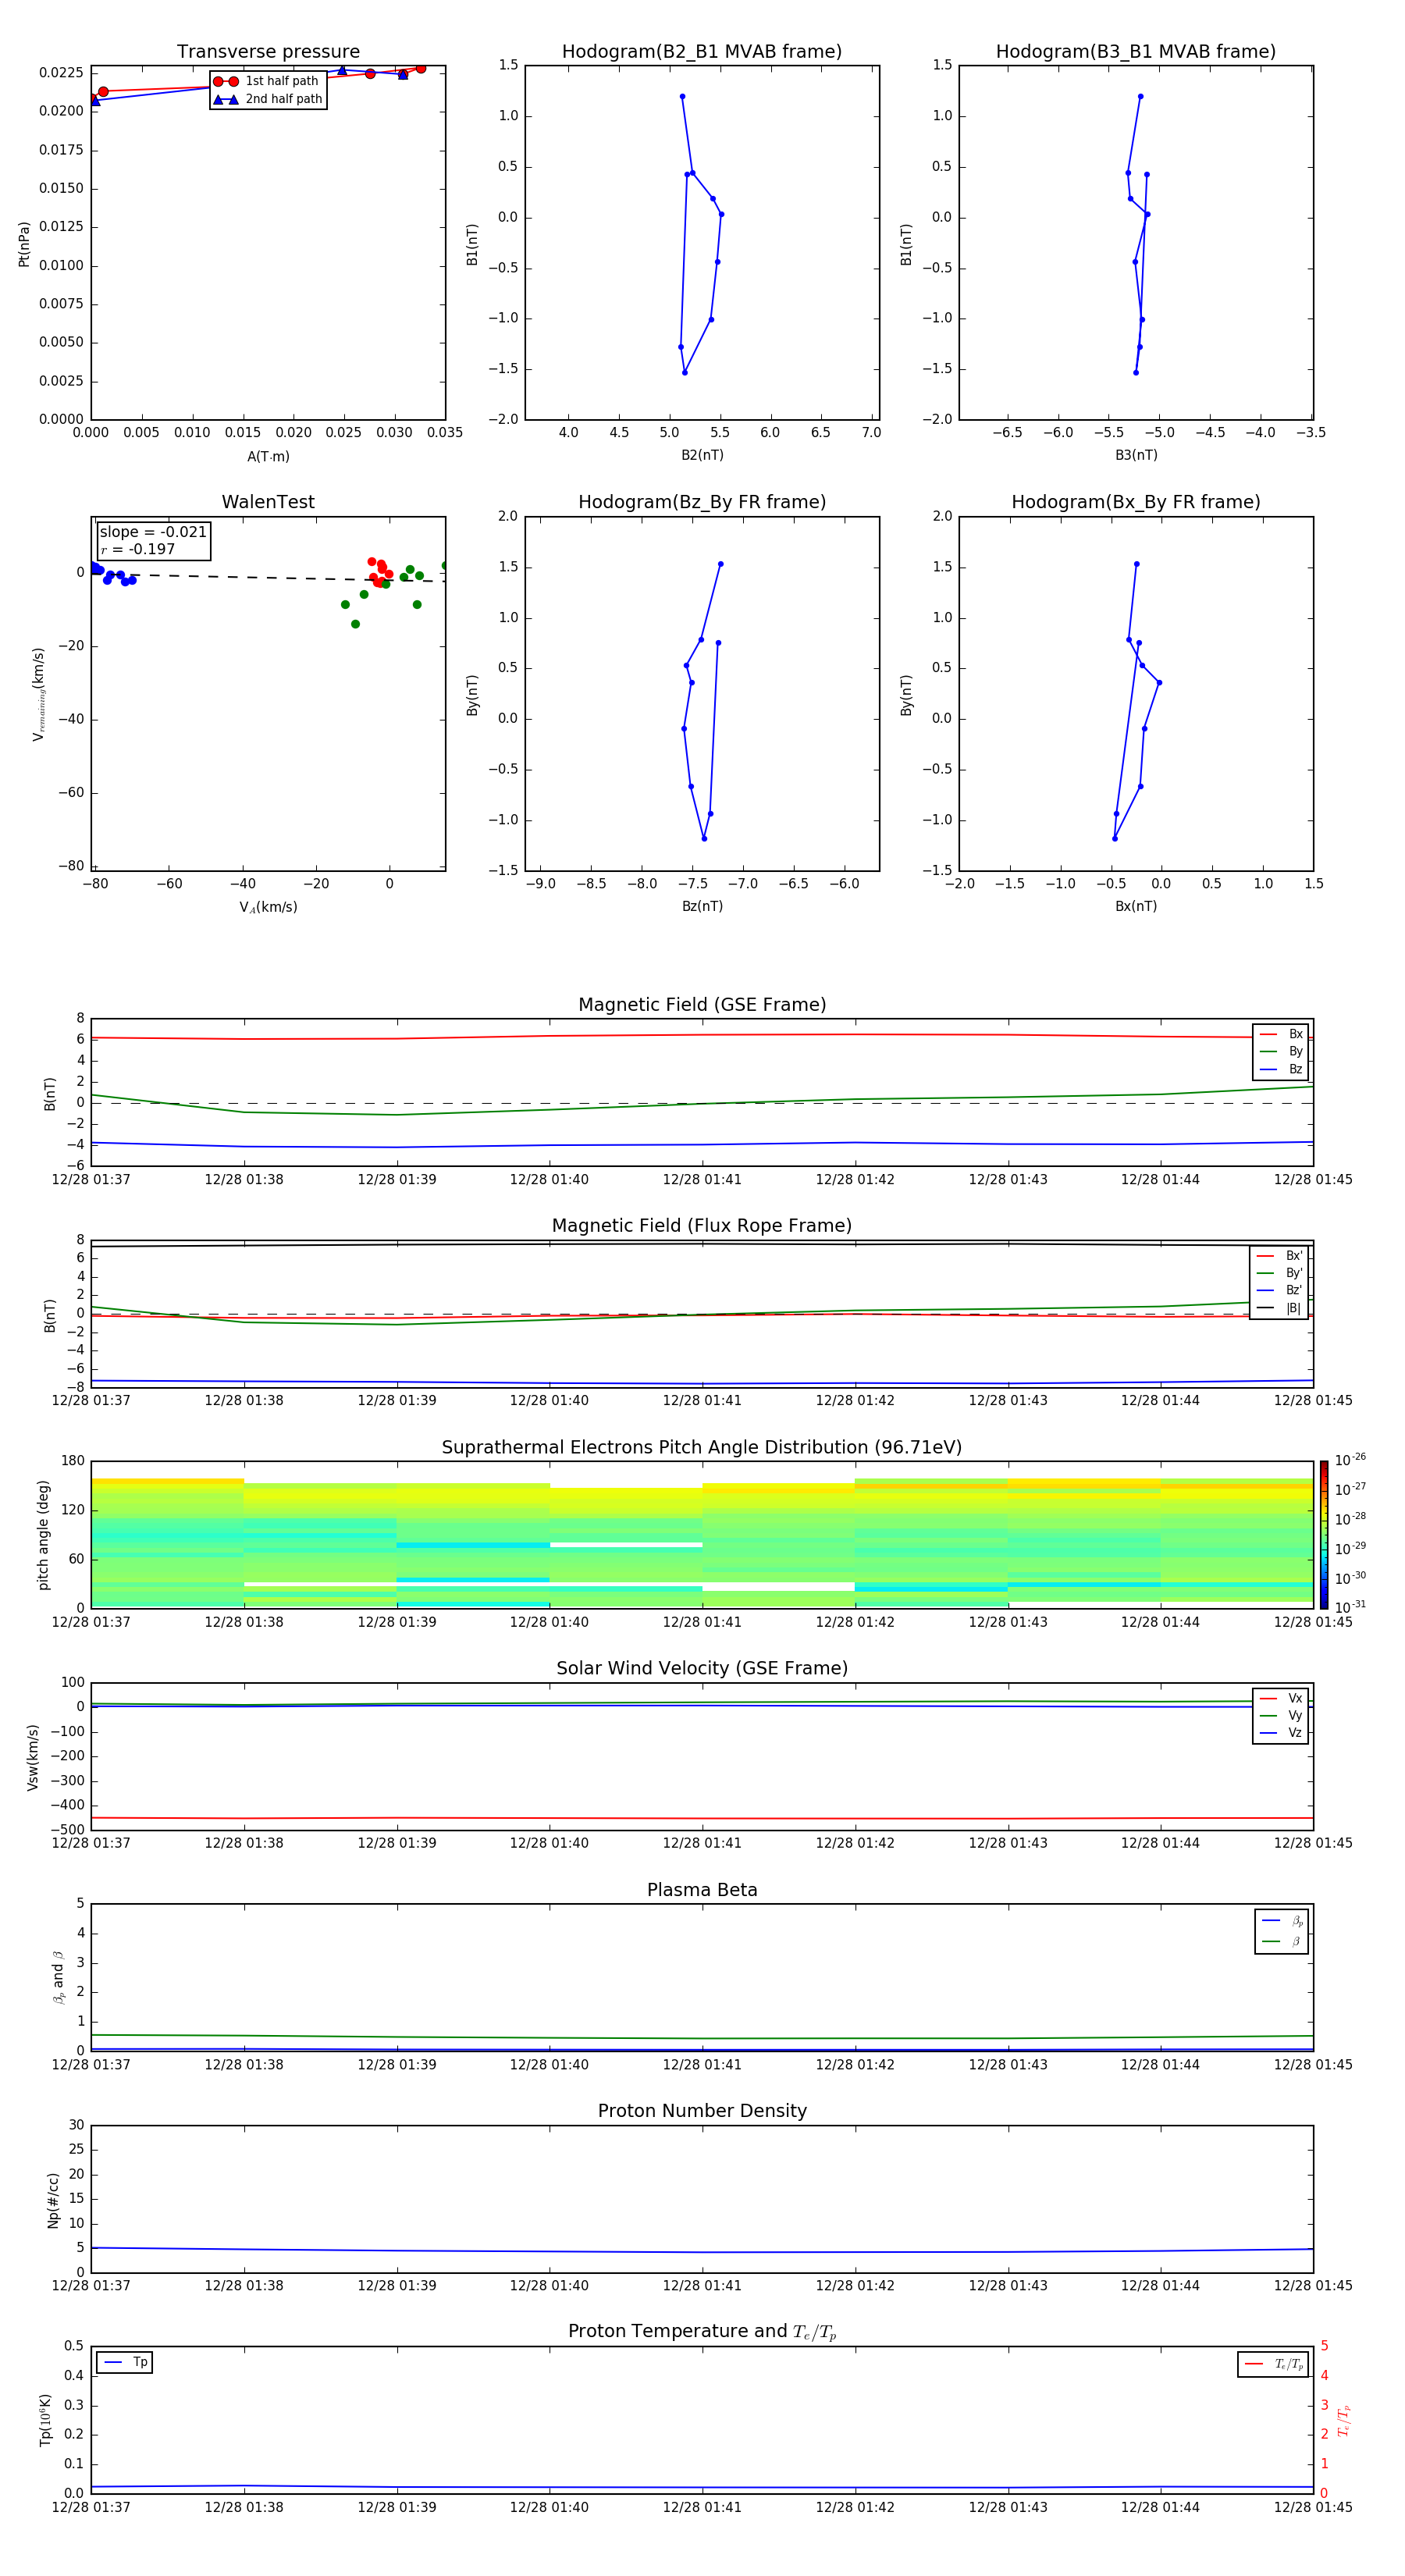Click the 'Vsw(km/s)' y-axis label
Viewport: 1405px width, 2576px height.
coord(33,1757)
